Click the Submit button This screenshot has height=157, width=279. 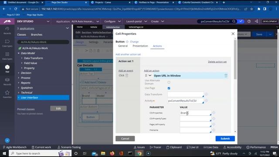[225, 139]
